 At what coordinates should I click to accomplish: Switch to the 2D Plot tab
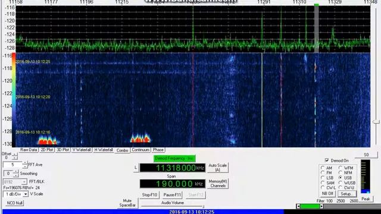46,150
